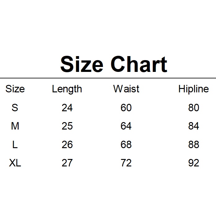
Task: Click the Size Chart title
Action: pos(114,64)
